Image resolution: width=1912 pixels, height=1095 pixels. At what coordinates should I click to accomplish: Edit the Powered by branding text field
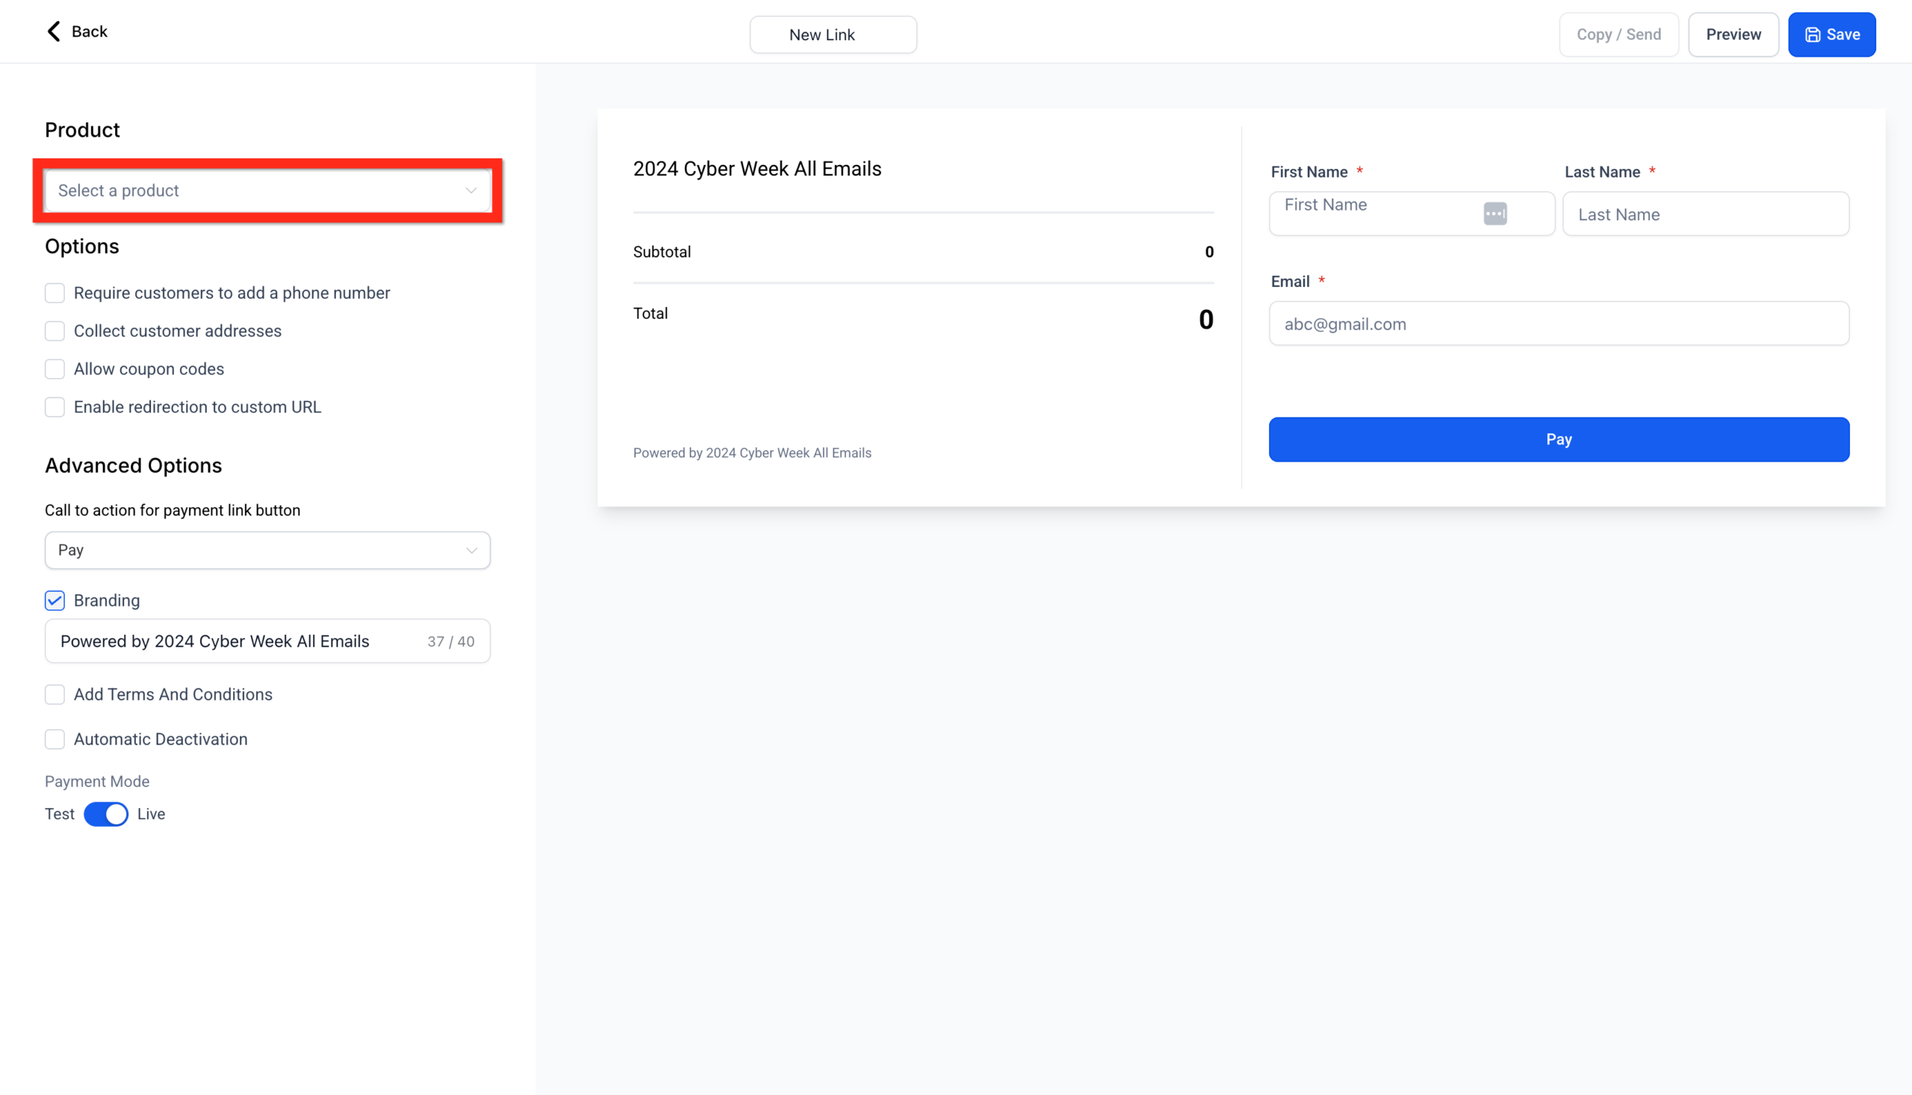226,641
